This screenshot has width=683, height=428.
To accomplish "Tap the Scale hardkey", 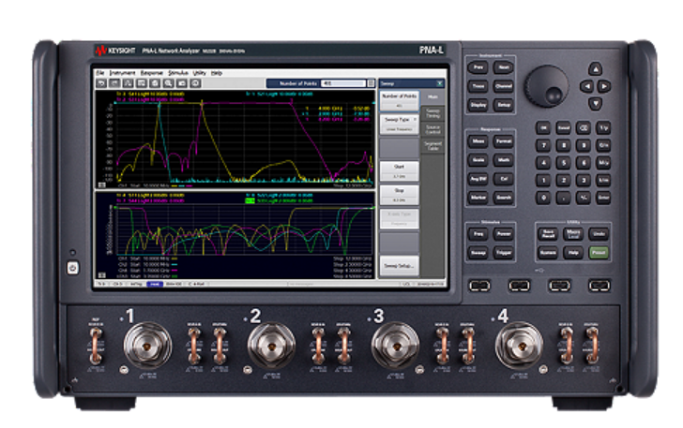I will click(x=478, y=159).
